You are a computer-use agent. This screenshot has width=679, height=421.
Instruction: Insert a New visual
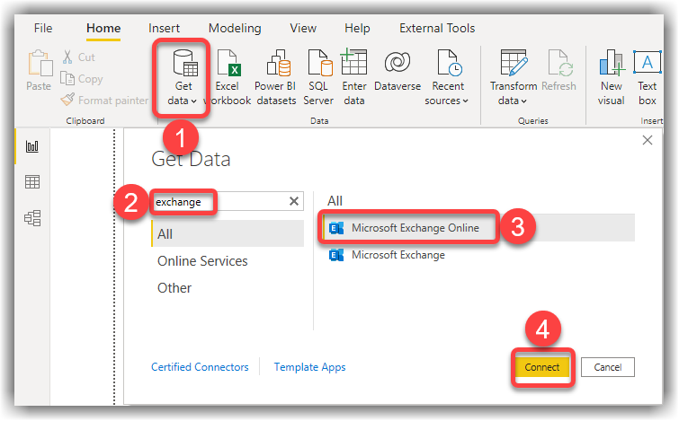point(612,77)
